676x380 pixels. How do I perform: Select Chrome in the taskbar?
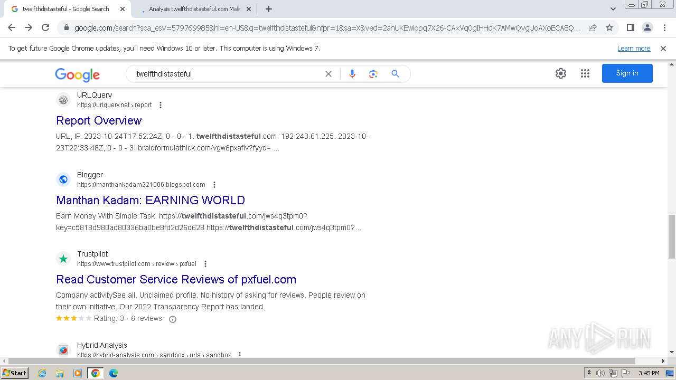(96, 373)
